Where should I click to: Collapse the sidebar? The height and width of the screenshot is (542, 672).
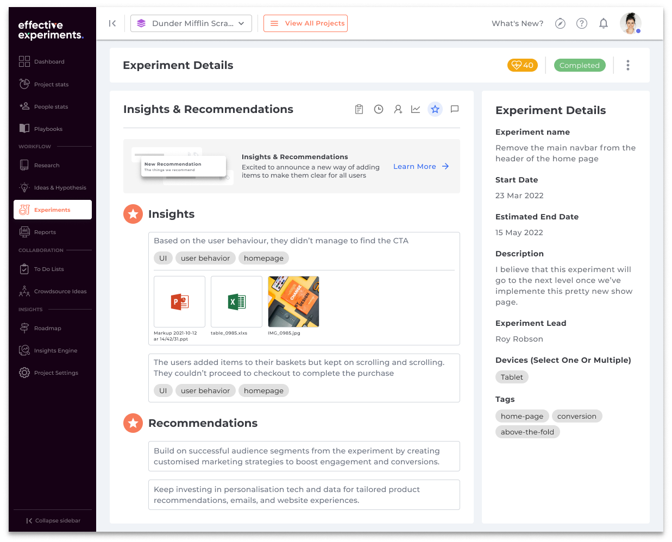[x=52, y=520]
